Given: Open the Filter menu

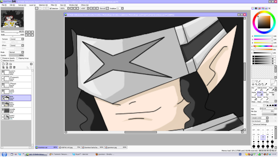Looking at the screenshot, I should pyautogui.click(x=54, y=5).
